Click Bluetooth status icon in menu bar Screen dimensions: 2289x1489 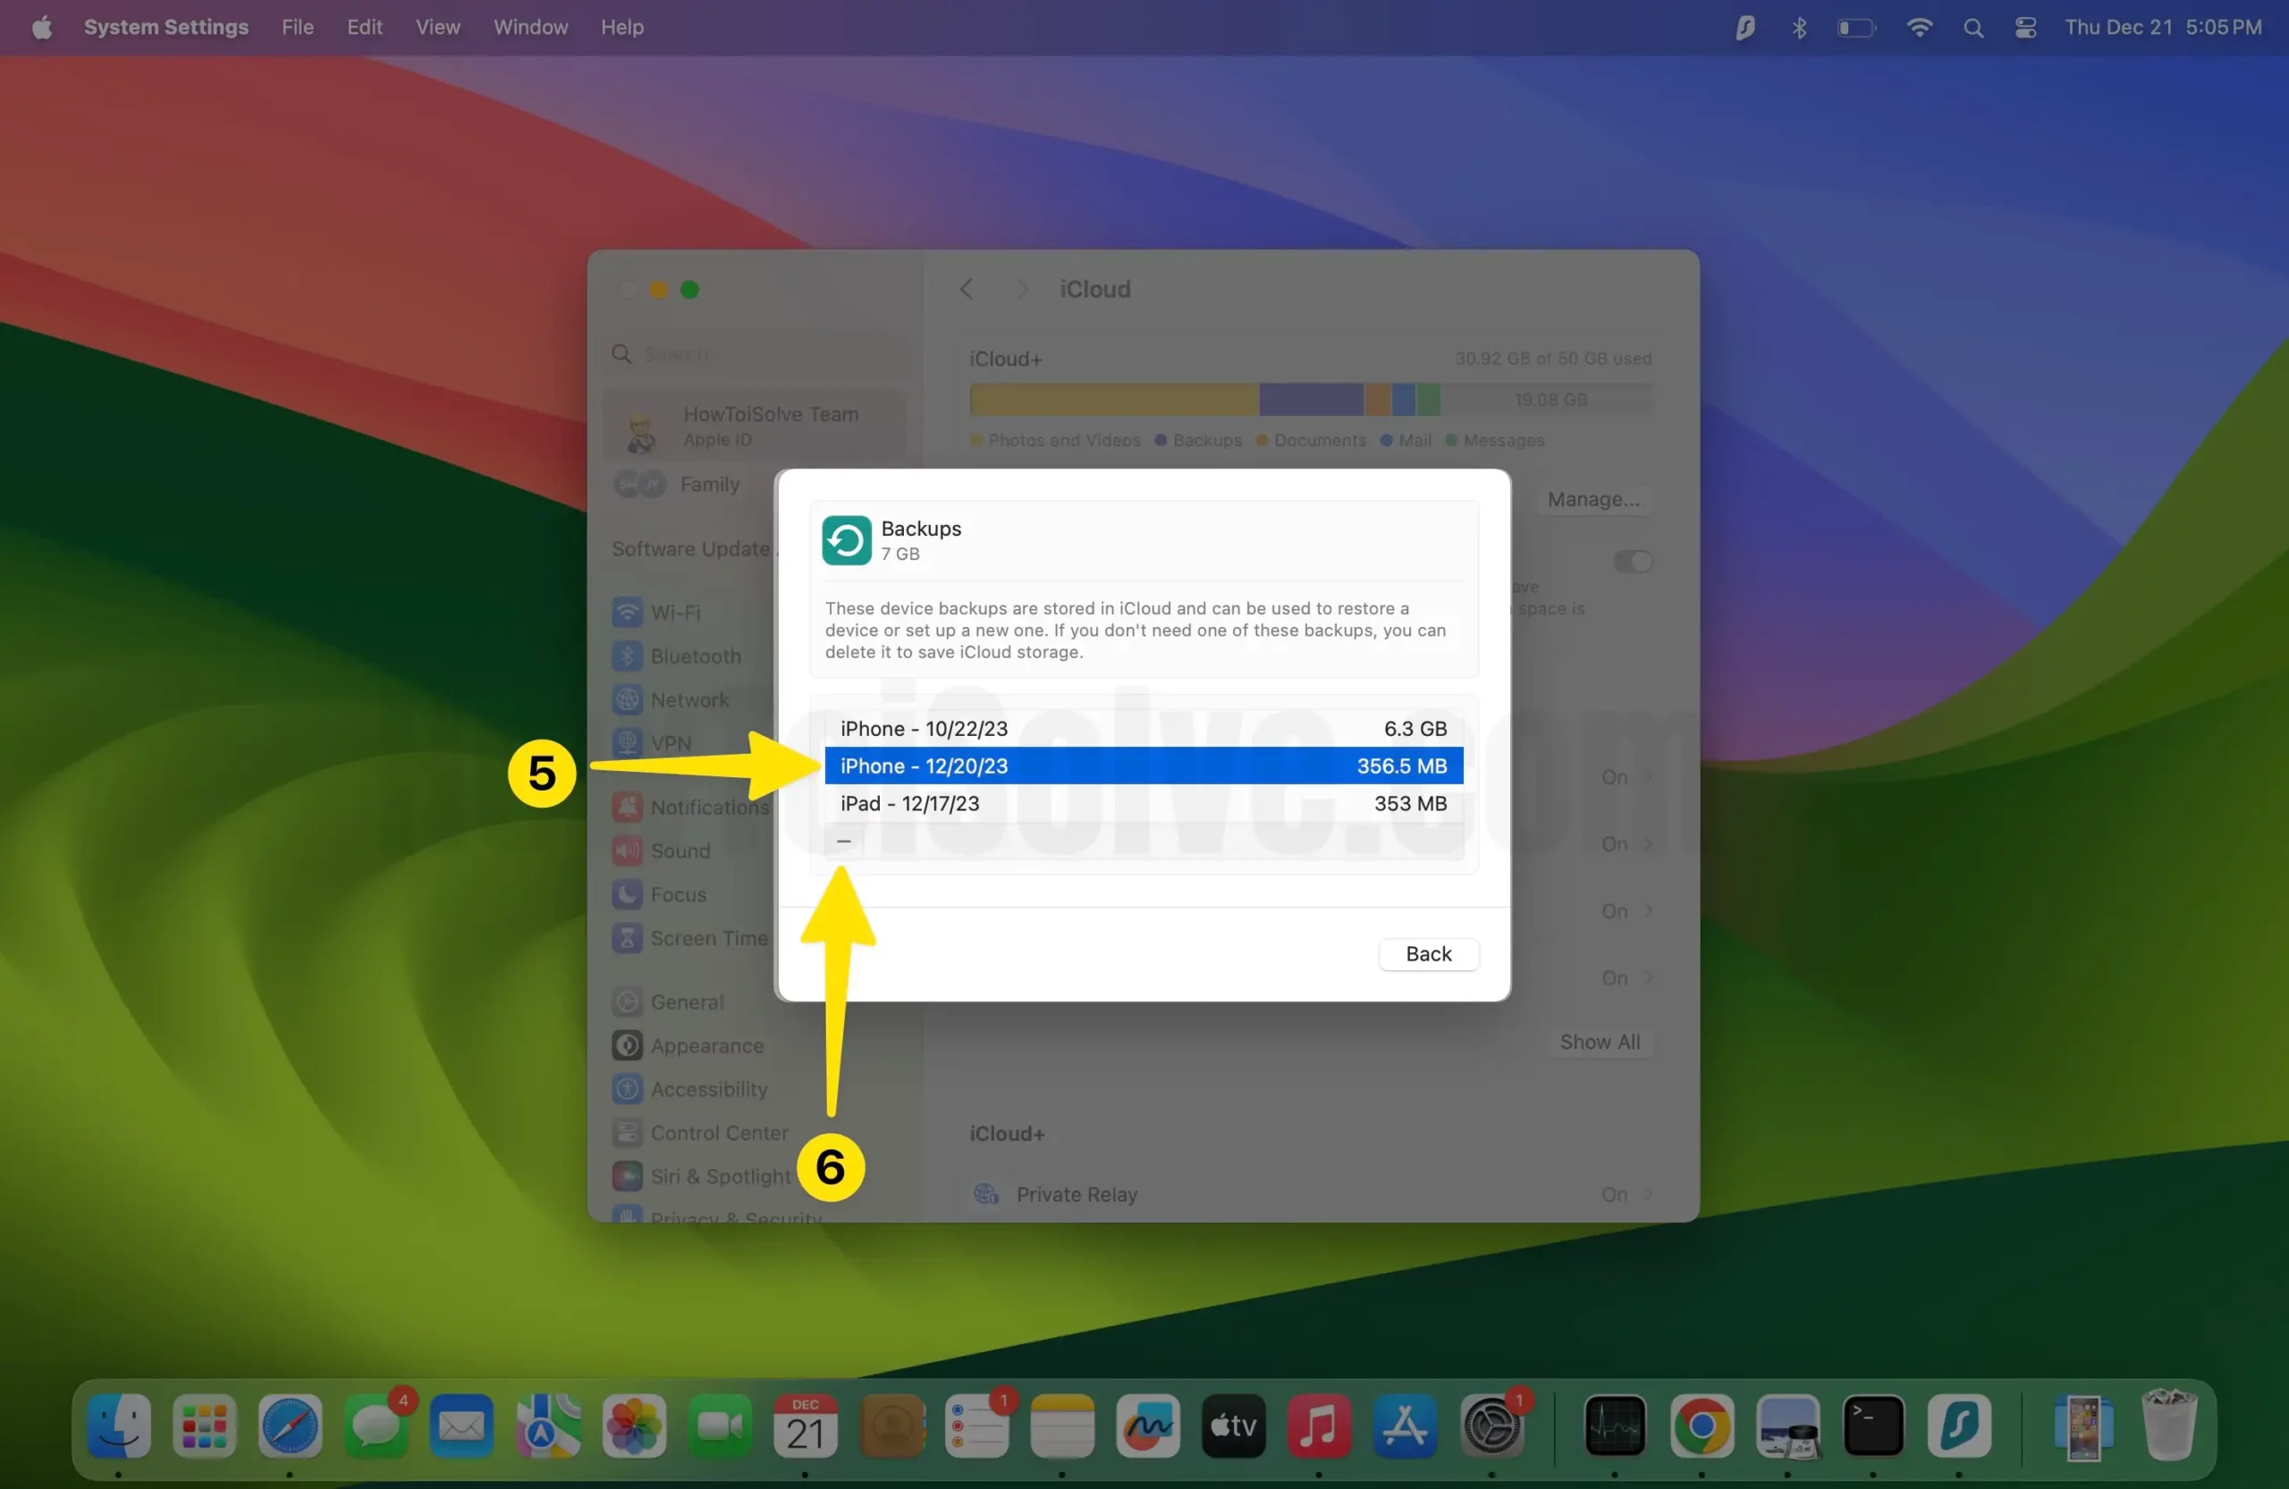[x=1798, y=28]
